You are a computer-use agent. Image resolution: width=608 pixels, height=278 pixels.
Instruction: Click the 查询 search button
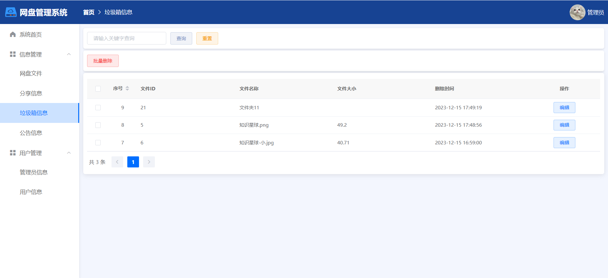click(x=181, y=38)
